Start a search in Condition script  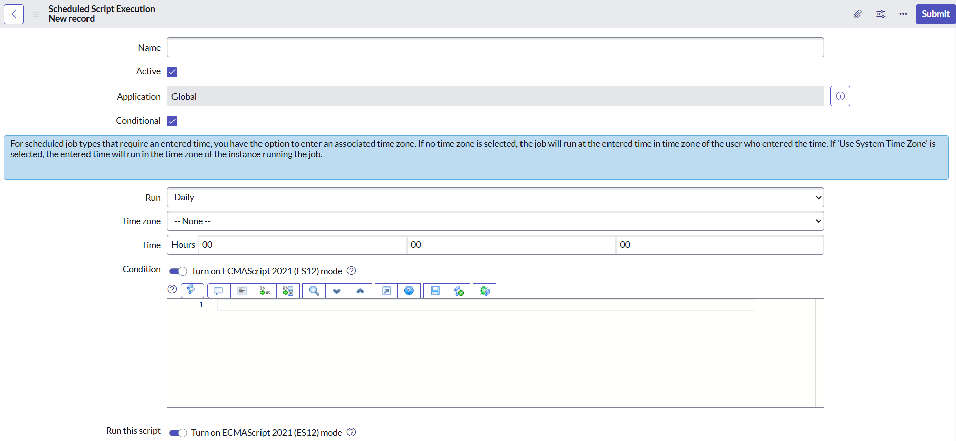pyautogui.click(x=314, y=291)
